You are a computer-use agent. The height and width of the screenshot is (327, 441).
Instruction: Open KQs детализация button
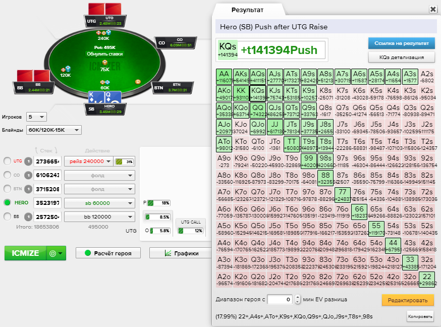401,57
